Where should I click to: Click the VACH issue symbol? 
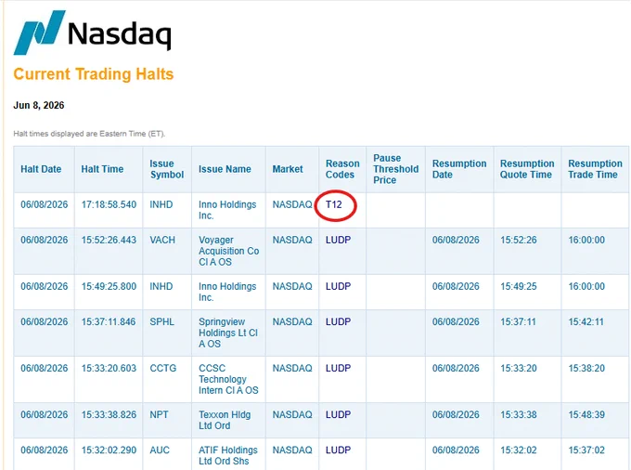[x=162, y=240]
